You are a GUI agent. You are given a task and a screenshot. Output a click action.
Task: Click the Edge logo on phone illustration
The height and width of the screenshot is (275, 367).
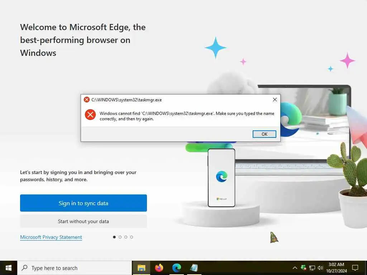tap(221, 176)
